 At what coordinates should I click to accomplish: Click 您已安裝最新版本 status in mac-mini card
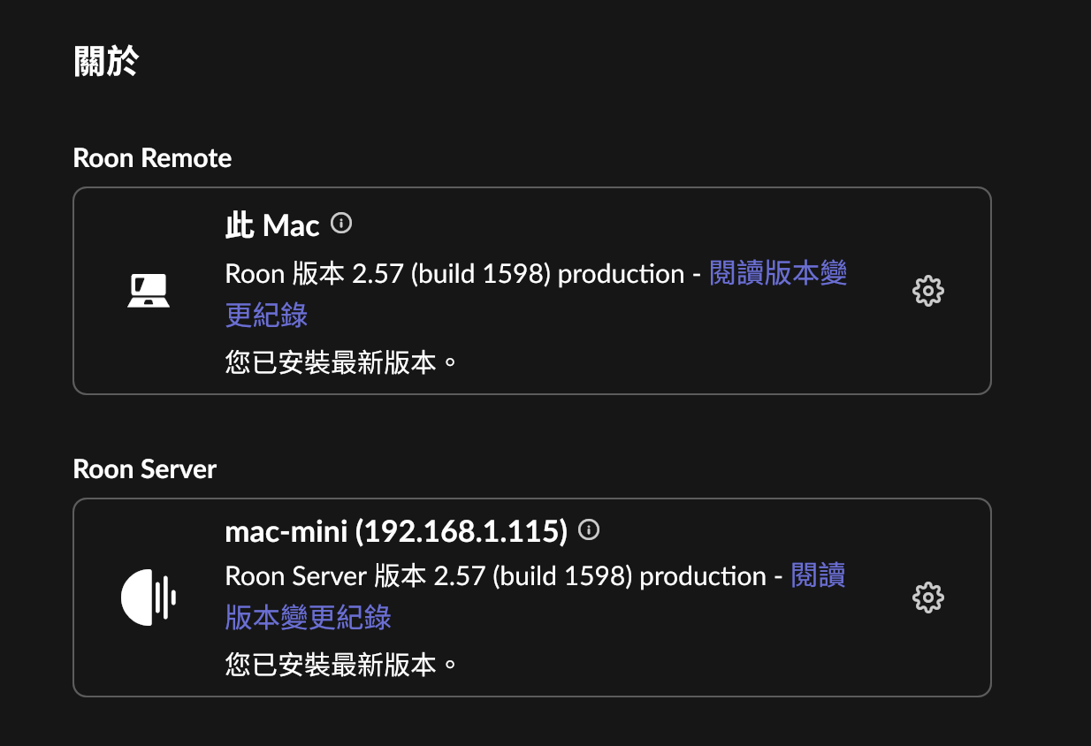341,663
